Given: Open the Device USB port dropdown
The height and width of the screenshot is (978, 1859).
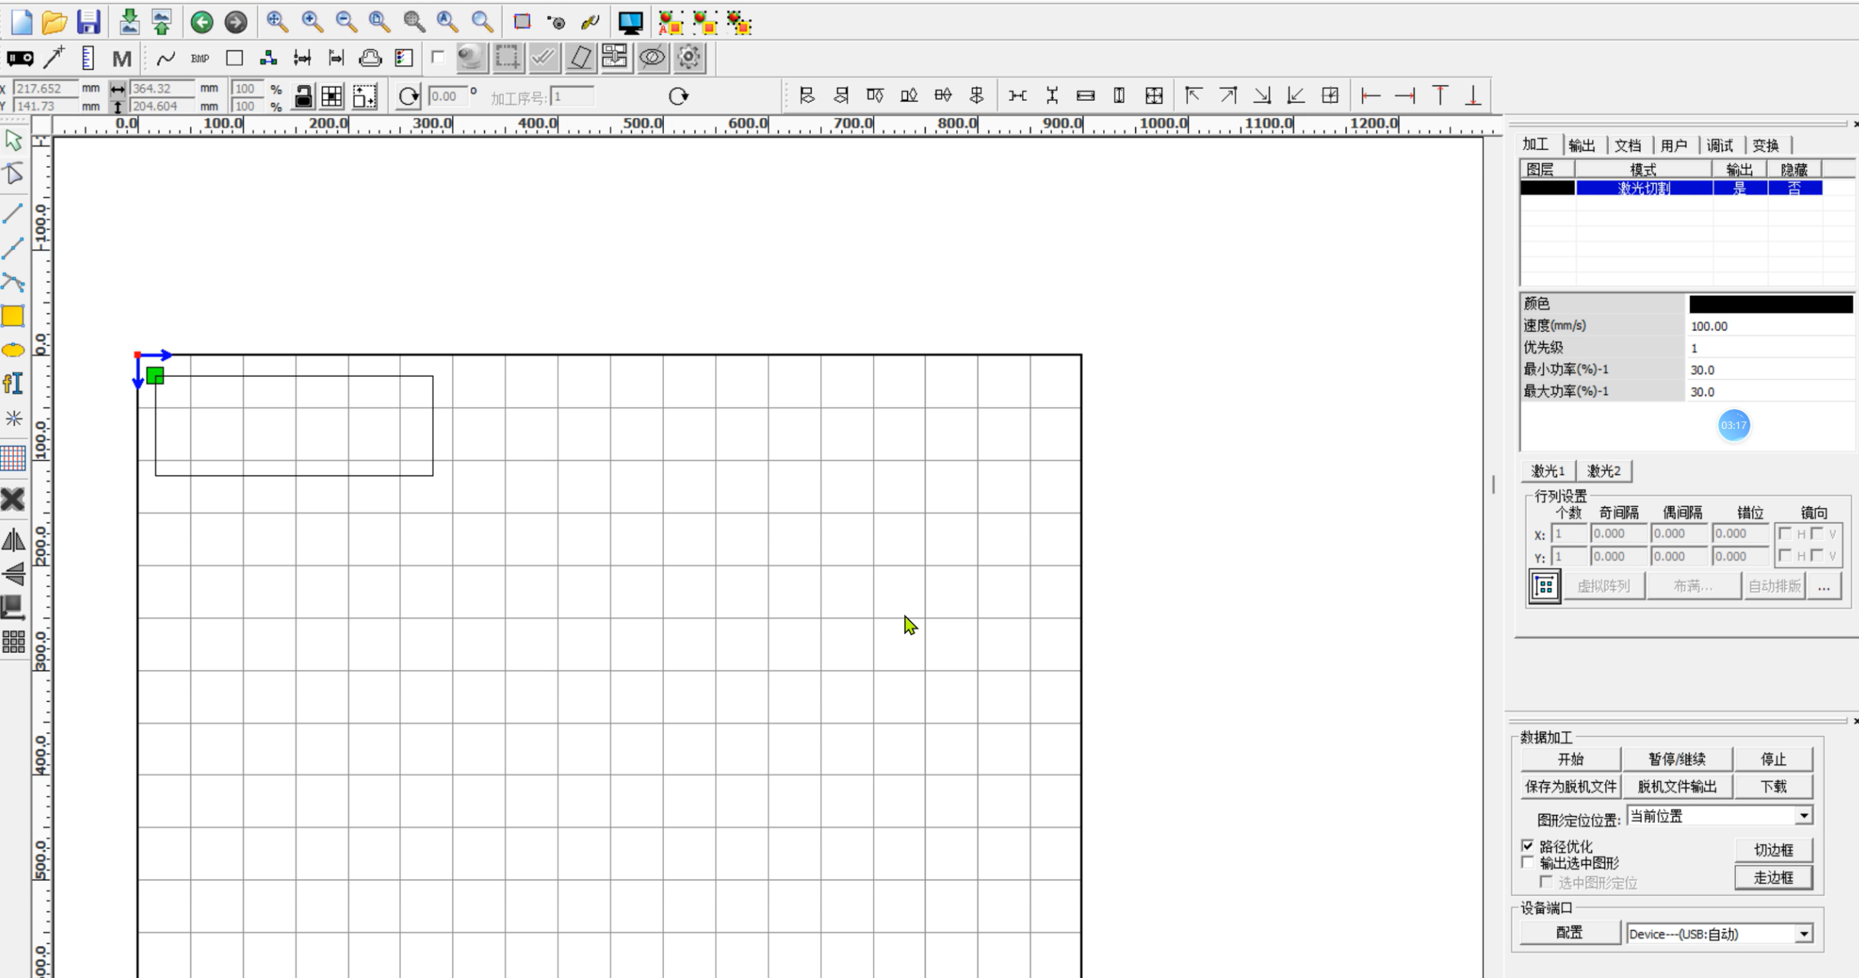Looking at the screenshot, I should 1804,934.
